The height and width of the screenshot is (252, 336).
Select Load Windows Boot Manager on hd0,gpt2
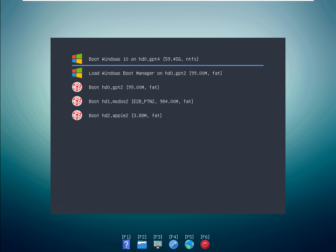click(168, 73)
